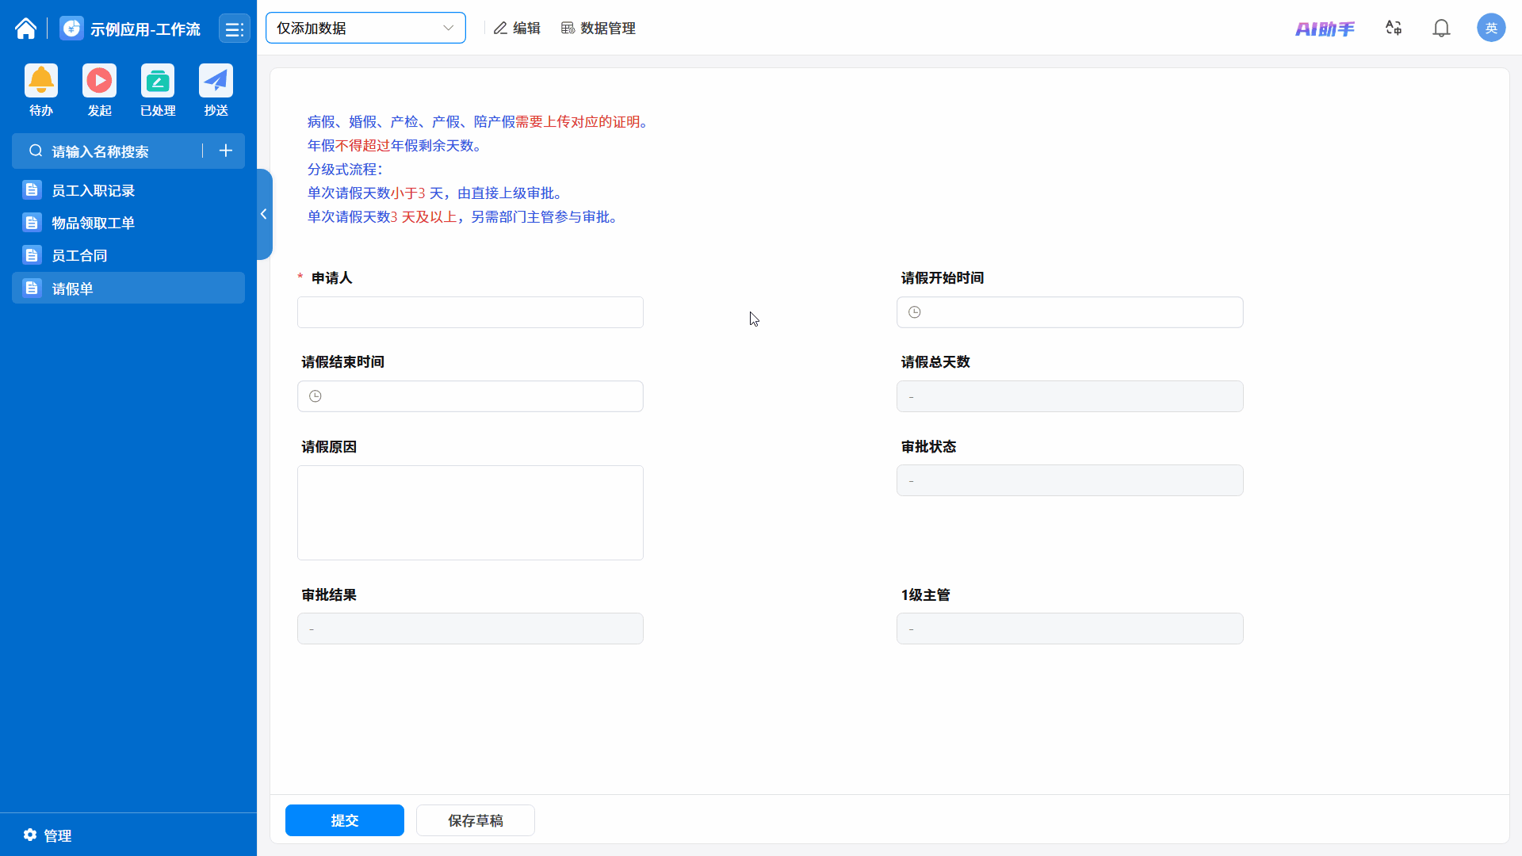Open the 待办 bell shortcut

coord(41,80)
